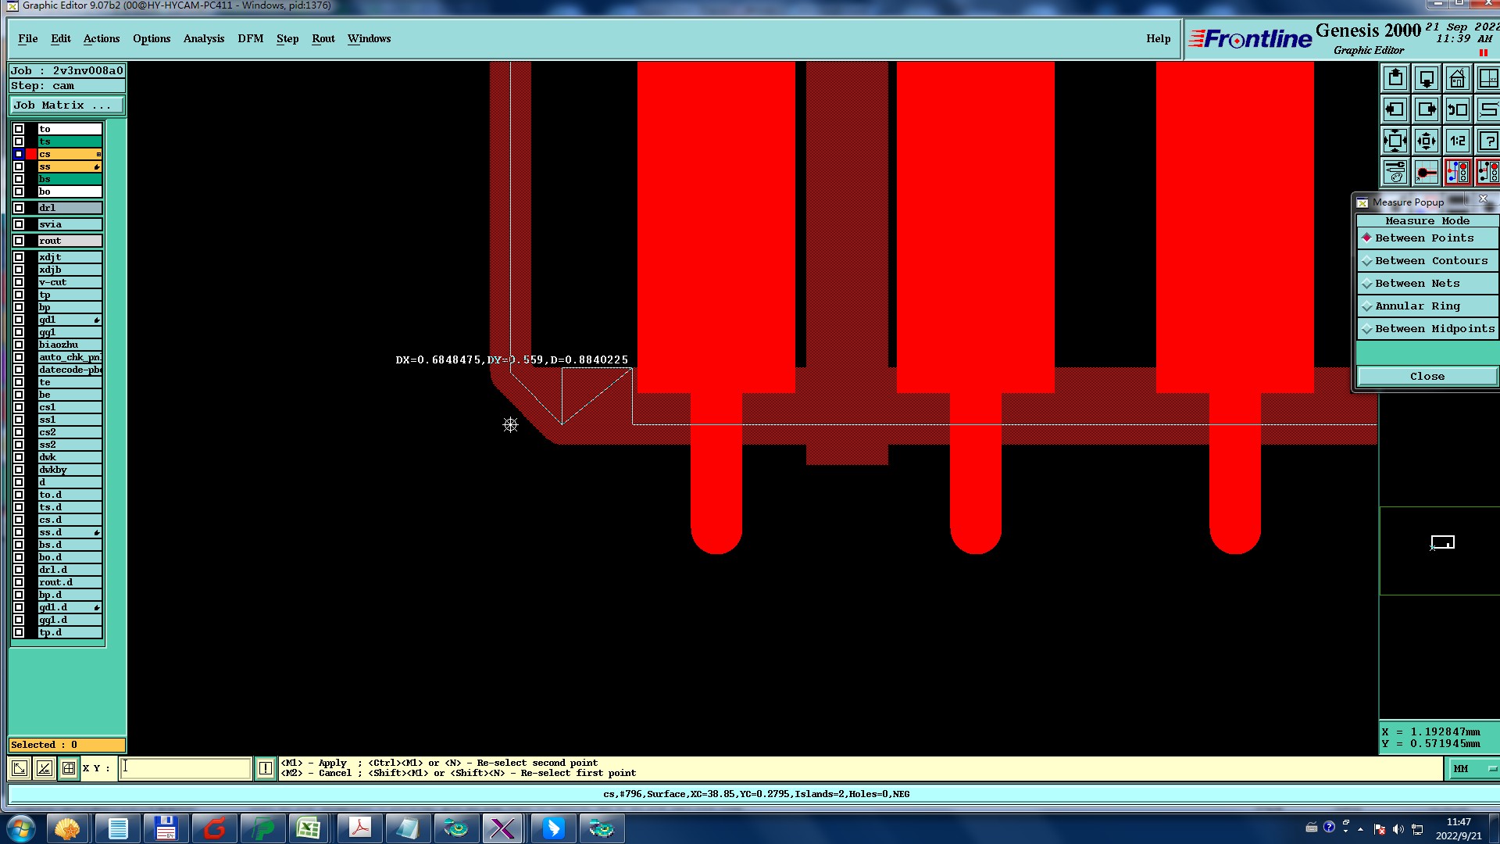Screen dimensions: 1500x844
Task: Select Annular Ring measure mode
Action: pos(1416,306)
